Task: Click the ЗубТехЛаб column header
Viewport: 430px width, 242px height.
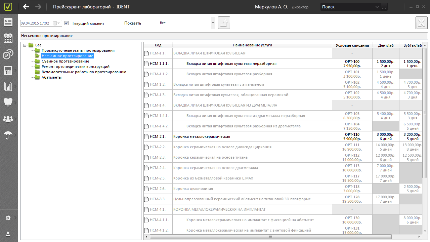Action: coord(411,45)
